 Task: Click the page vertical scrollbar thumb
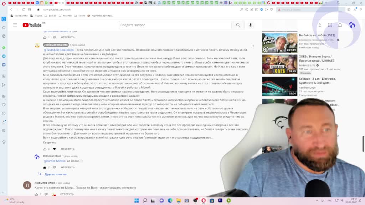click(363, 144)
